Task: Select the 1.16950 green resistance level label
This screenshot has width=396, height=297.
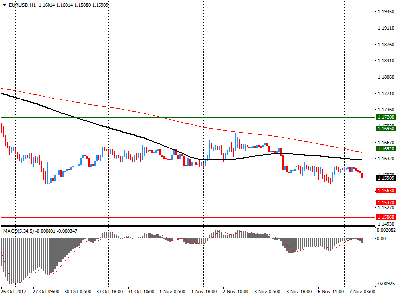Action: (386, 129)
